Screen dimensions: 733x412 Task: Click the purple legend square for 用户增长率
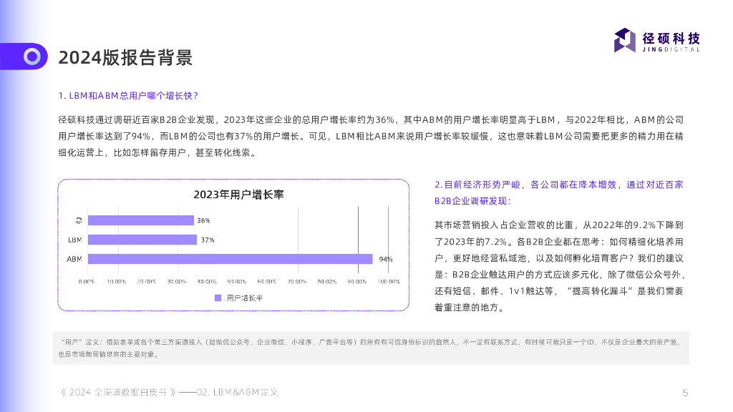tap(218, 298)
